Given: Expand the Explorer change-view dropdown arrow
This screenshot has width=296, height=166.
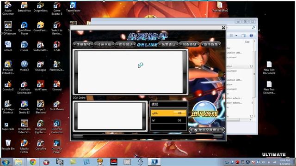Looking at the screenshot, I should coord(236,36).
